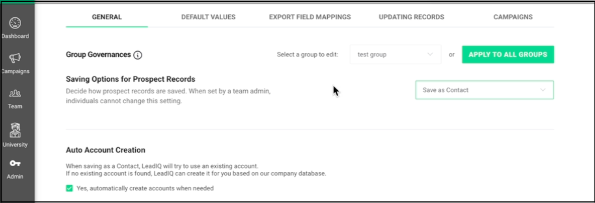The height and width of the screenshot is (203, 595).
Task: Click chevron arrow in test group selector
Action: (x=430, y=55)
